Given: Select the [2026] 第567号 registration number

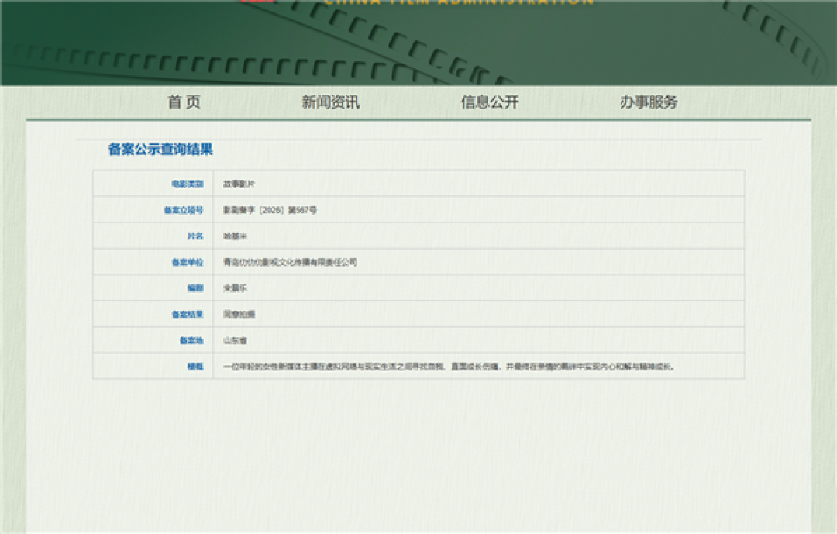Looking at the screenshot, I should click(270, 210).
